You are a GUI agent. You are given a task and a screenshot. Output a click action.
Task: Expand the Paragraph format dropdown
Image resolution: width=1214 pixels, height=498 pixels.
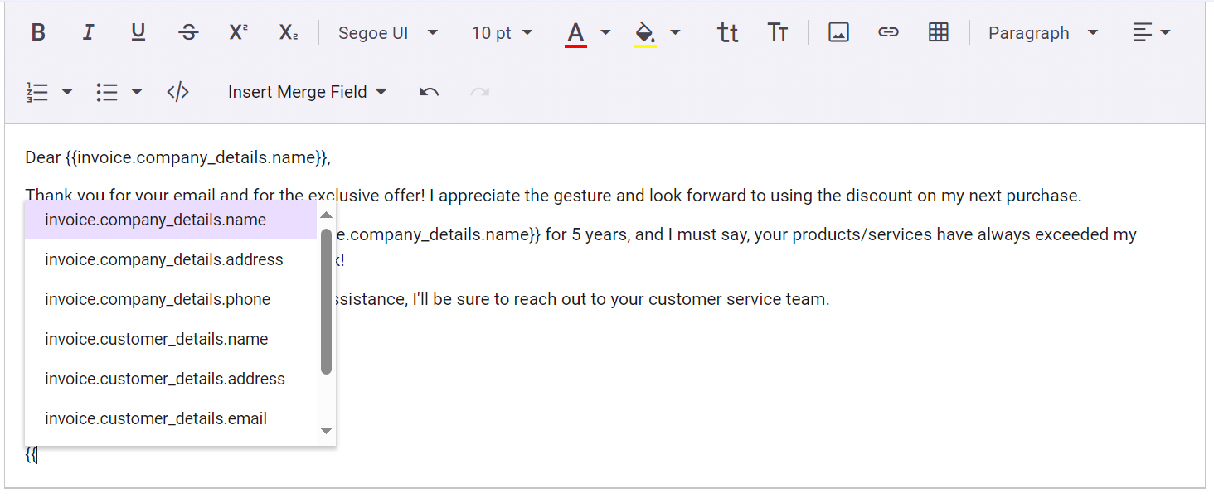point(1042,33)
